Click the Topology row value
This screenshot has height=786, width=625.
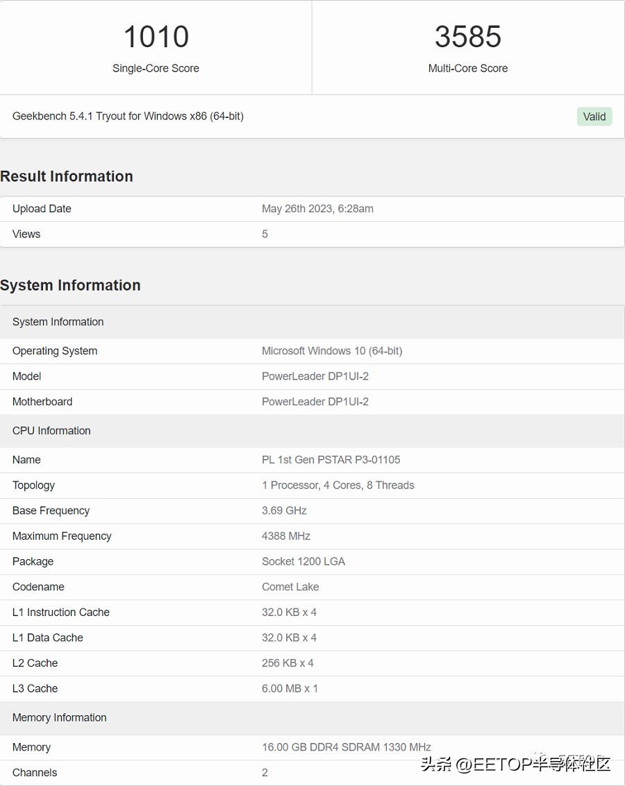click(337, 486)
